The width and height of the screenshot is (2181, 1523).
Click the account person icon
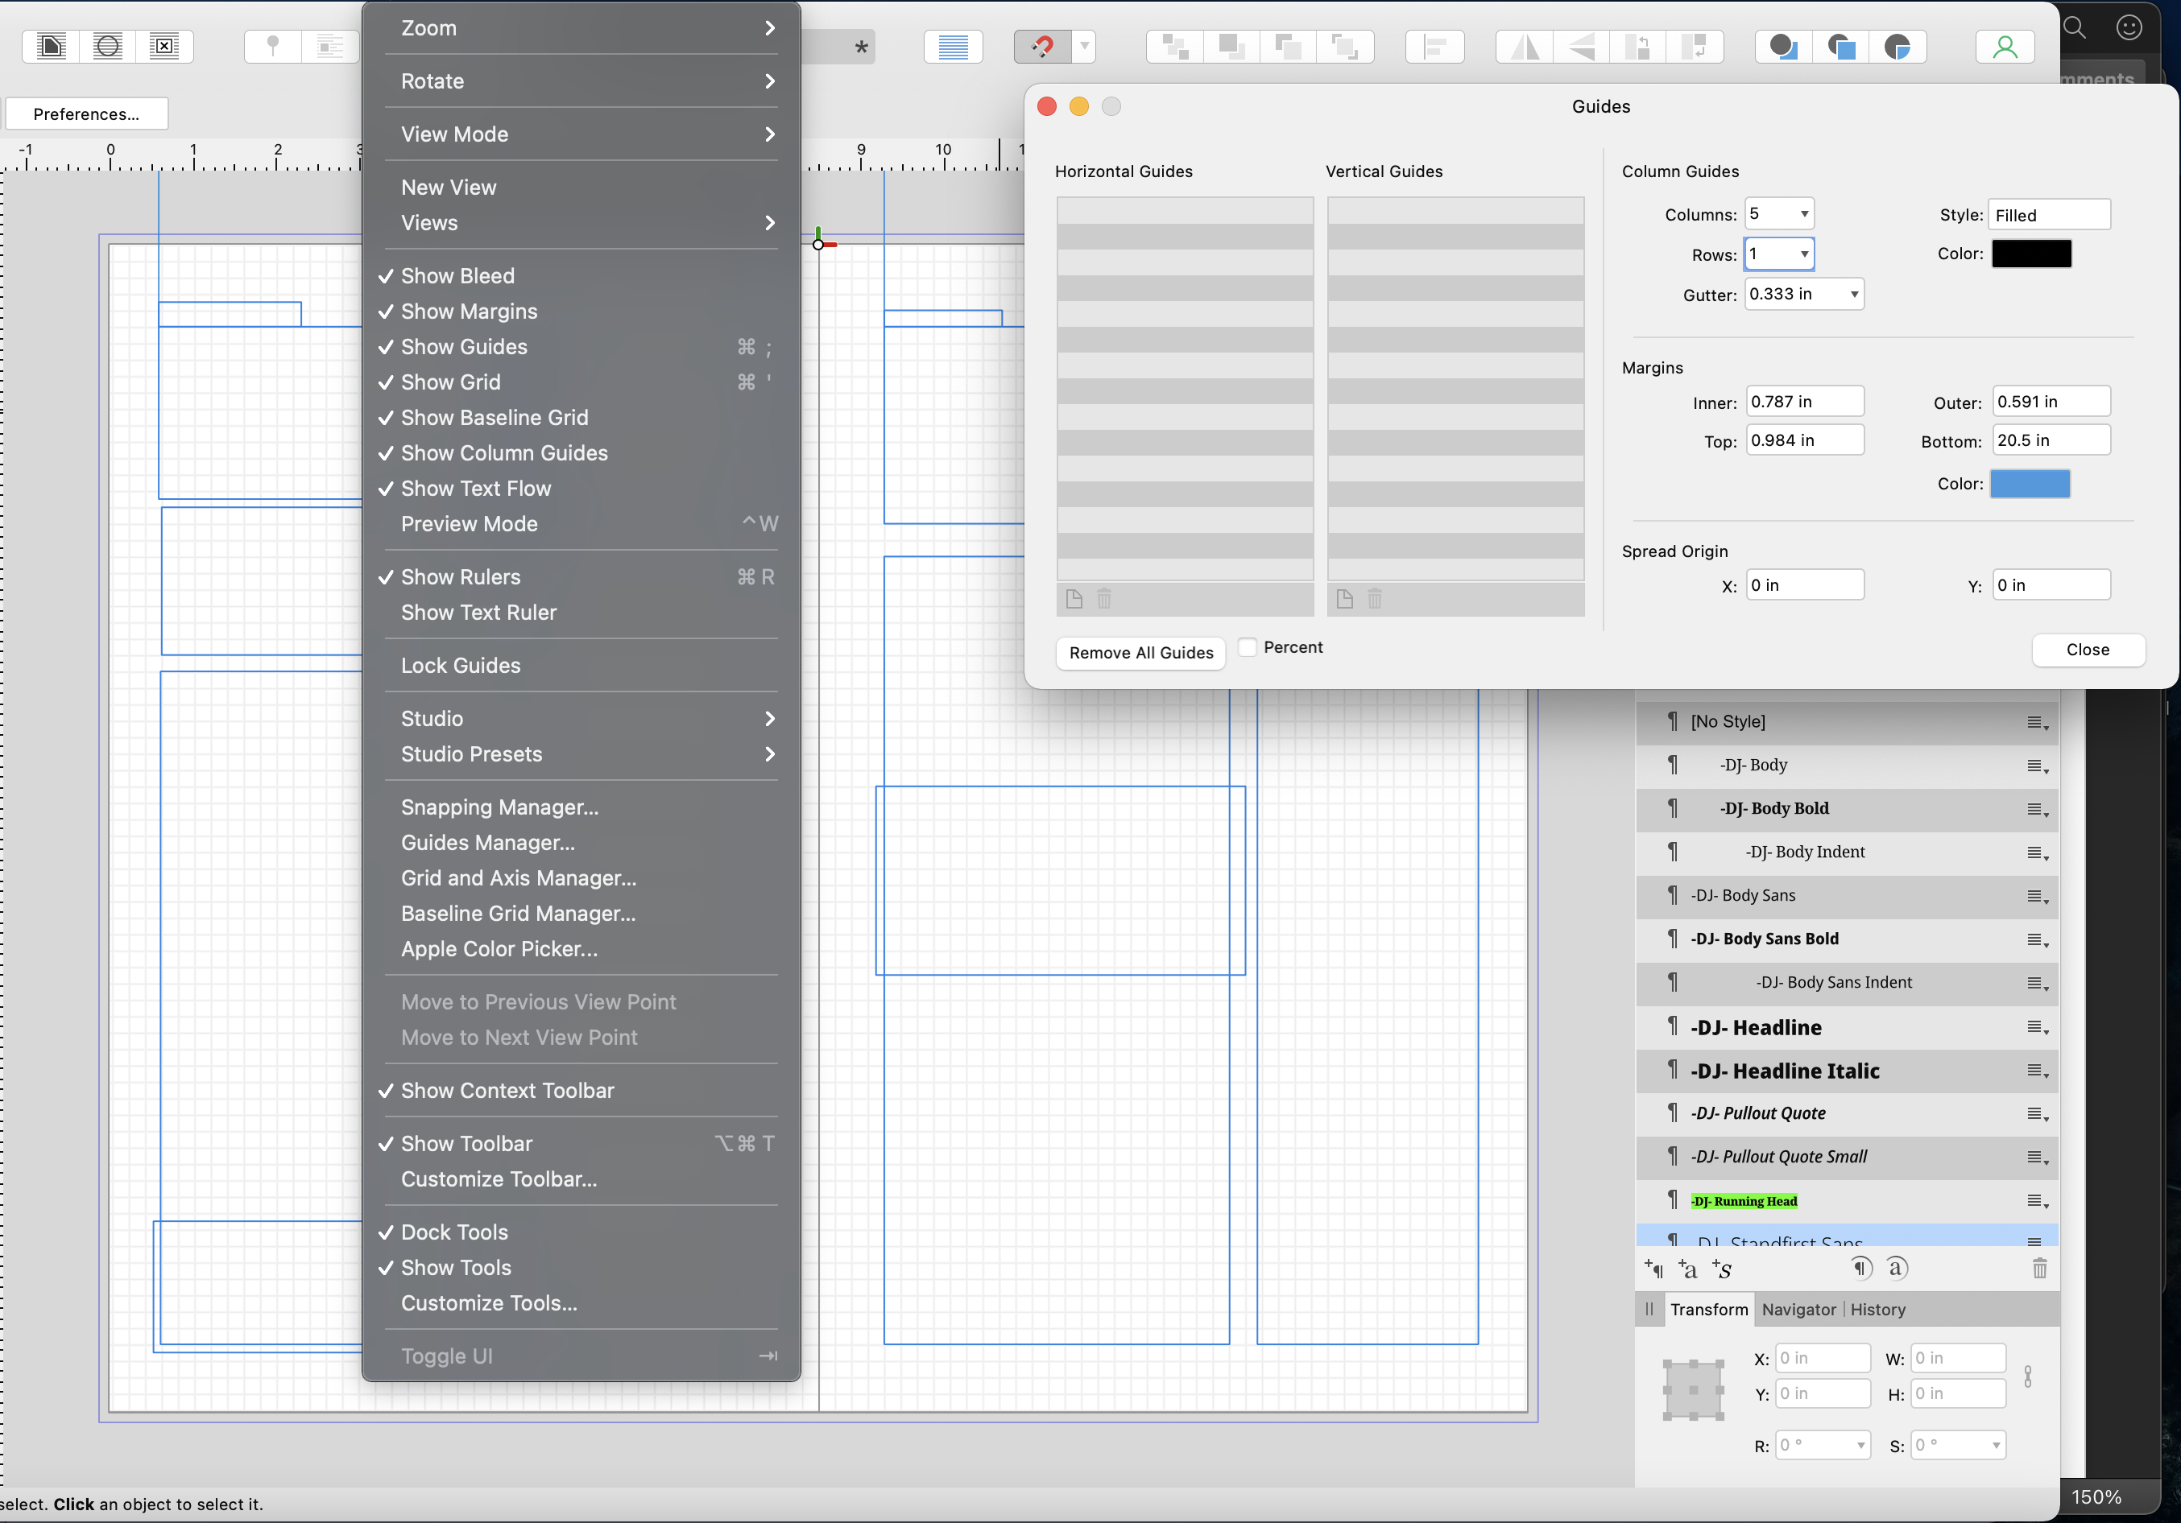point(2005,47)
